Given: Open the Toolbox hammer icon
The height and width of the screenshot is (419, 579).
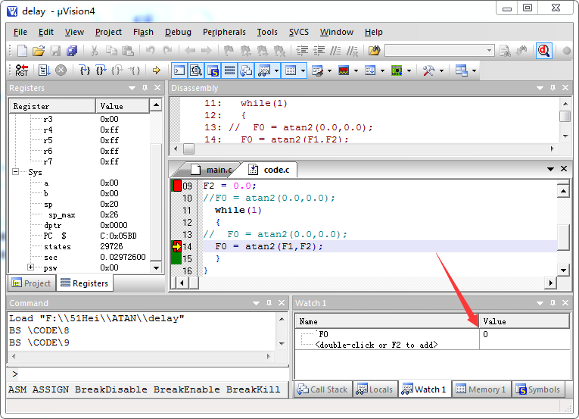Looking at the screenshot, I should click(428, 70).
